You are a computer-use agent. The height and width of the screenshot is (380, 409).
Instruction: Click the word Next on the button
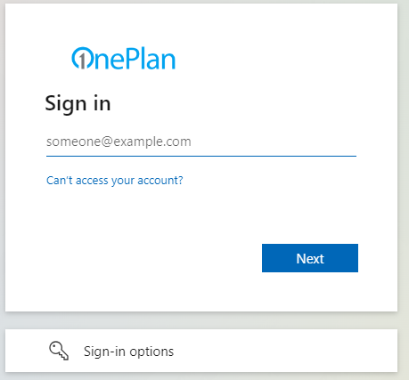pyautogui.click(x=310, y=259)
